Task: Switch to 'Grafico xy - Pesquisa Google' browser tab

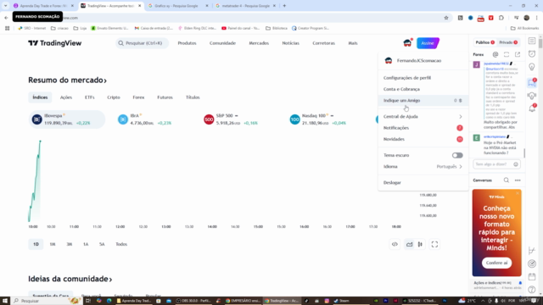Action: pyautogui.click(x=177, y=6)
